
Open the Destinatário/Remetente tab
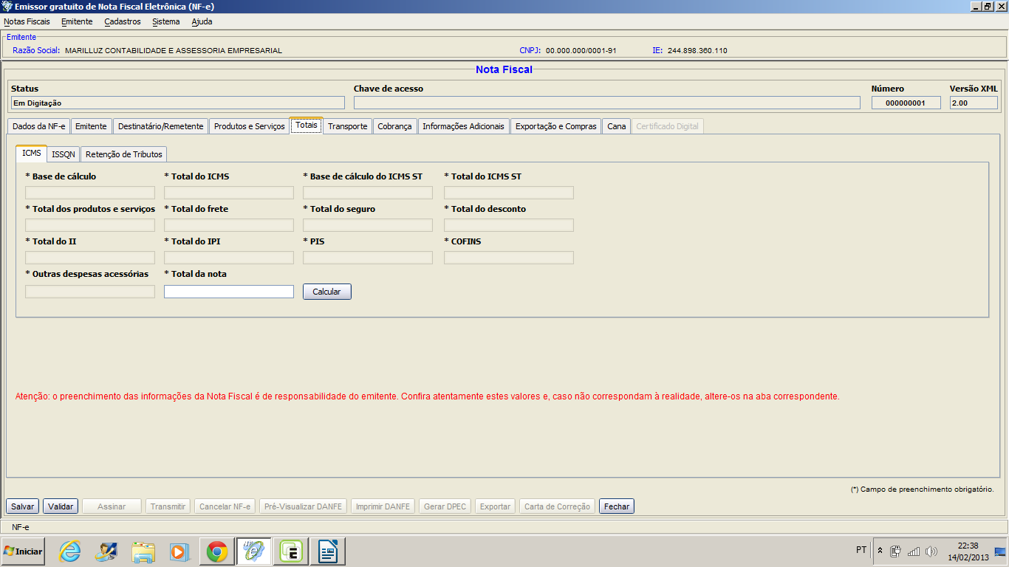point(160,126)
